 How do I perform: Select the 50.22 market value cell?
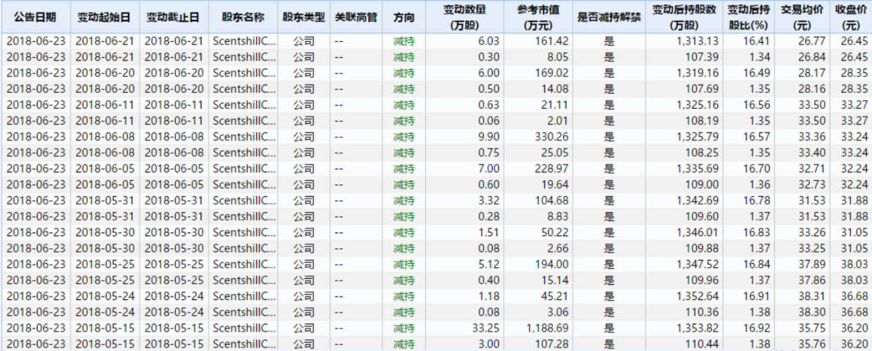coord(538,232)
